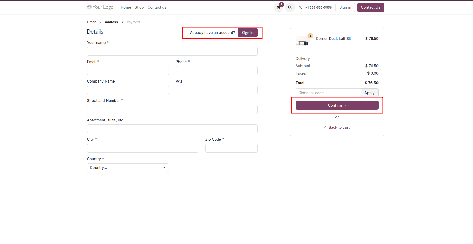Viewport: 473px width, 244px height.
Task: Click the Address breadcrumb step
Action: pos(111,22)
